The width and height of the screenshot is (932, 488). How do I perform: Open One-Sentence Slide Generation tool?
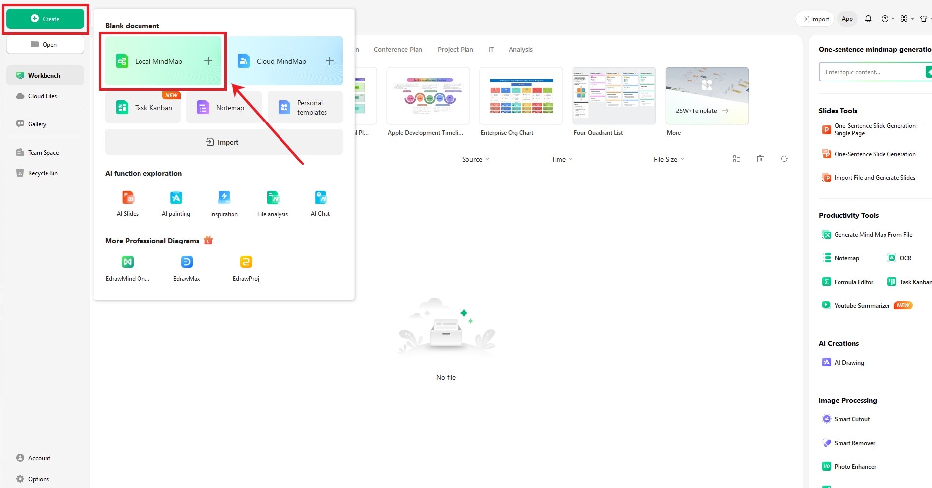pos(869,154)
